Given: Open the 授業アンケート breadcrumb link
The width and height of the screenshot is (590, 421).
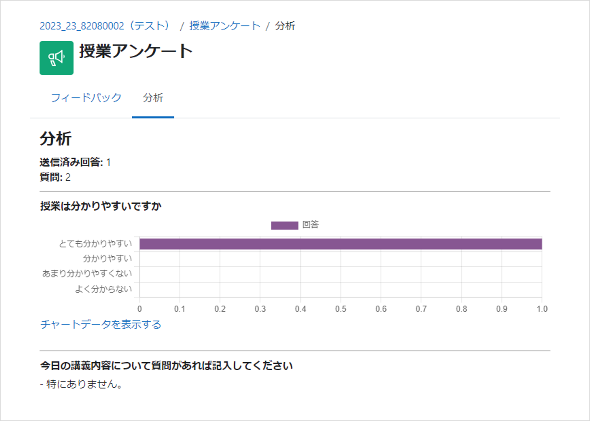Looking at the screenshot, I should pos(225,26).
